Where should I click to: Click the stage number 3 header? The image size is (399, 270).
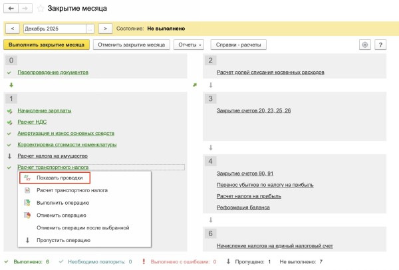coord(210,98)
